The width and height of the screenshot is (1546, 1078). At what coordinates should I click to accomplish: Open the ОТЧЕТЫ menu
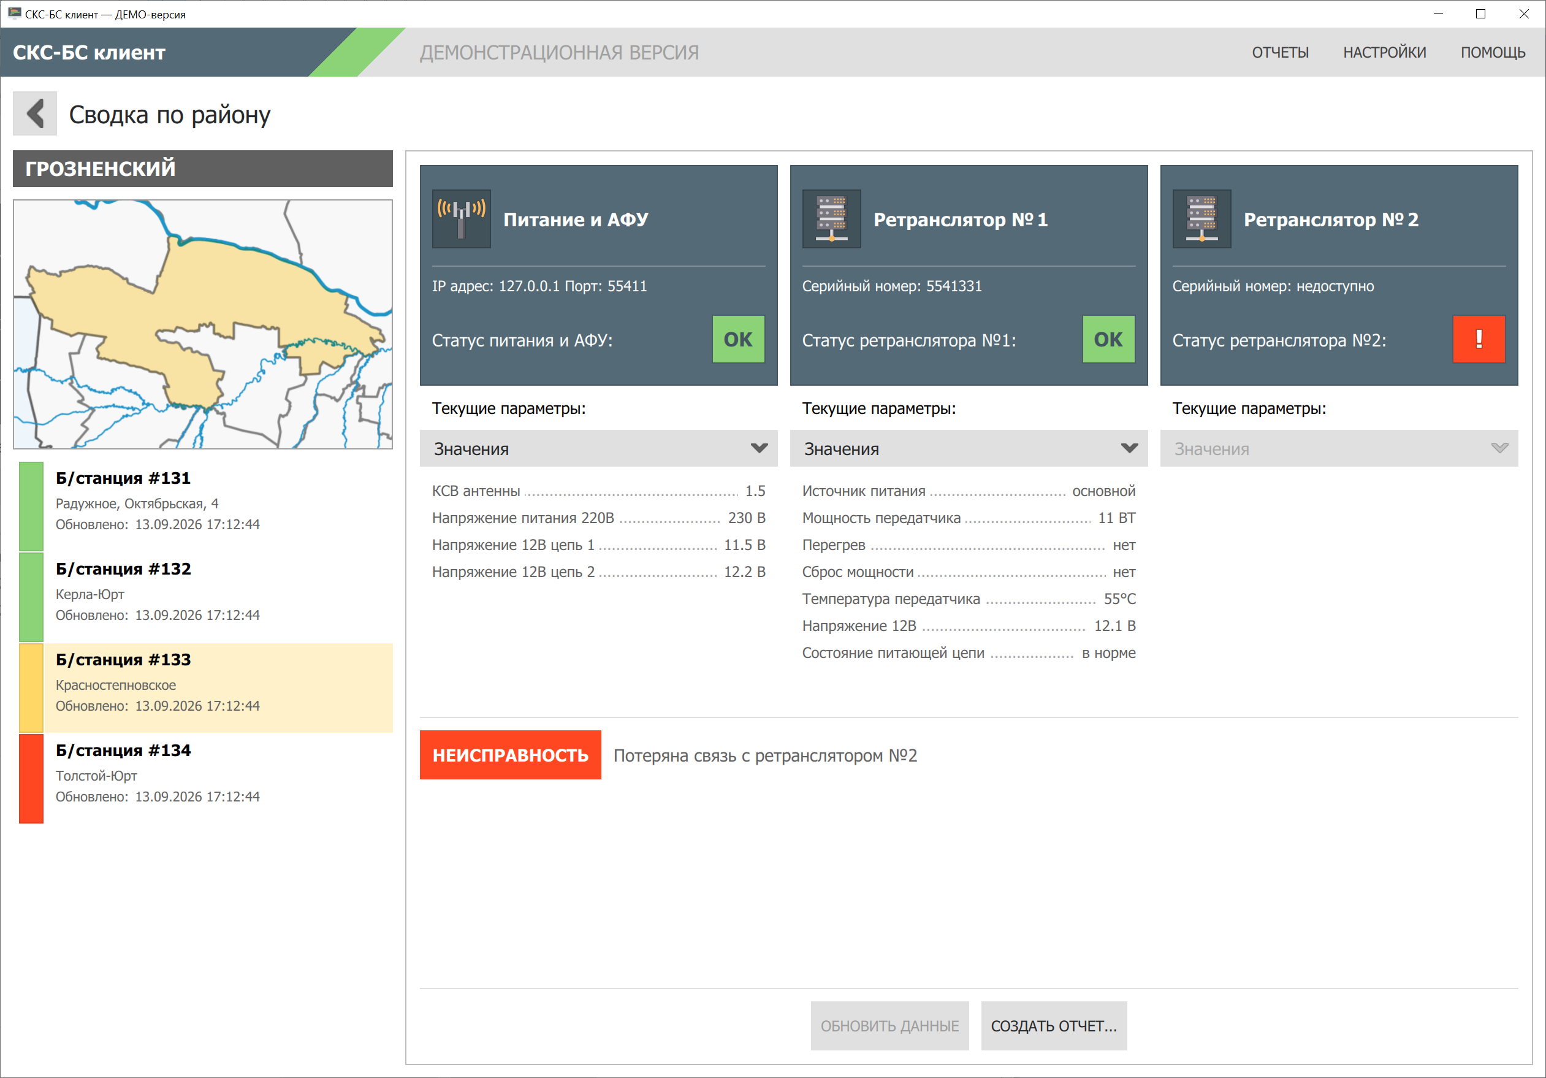pos(1280,53)
